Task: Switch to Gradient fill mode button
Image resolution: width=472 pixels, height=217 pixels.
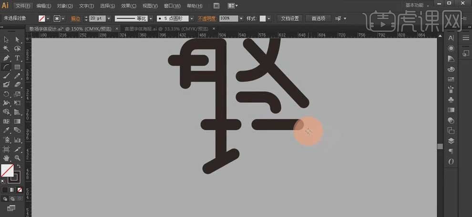Action: [12, 190]
